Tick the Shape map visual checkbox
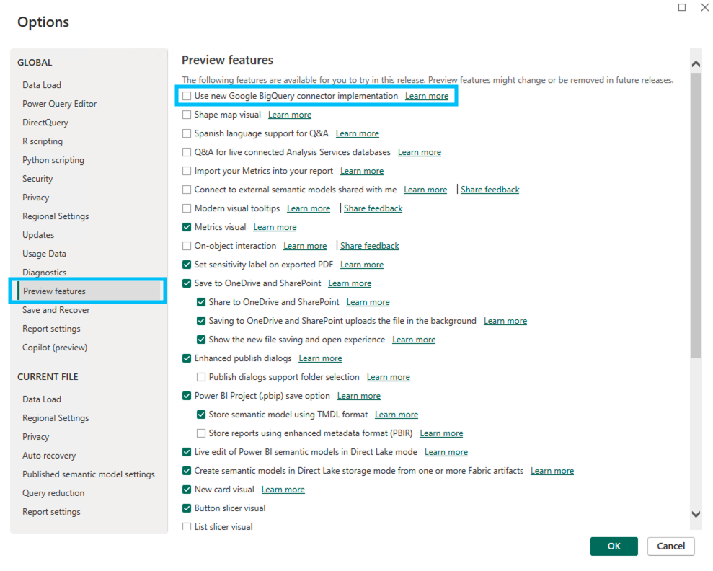Screen dimensions: 713x571 click(187, 115)
